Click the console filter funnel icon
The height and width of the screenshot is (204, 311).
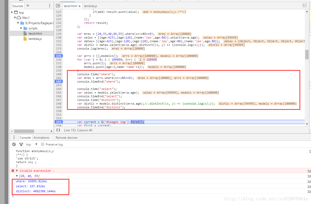point(21,144)
